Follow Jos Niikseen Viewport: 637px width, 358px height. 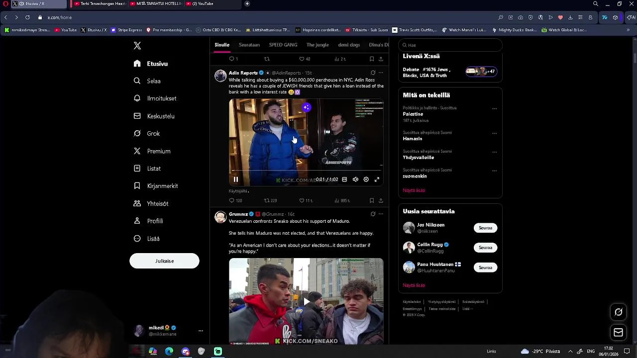coord(485,228)
